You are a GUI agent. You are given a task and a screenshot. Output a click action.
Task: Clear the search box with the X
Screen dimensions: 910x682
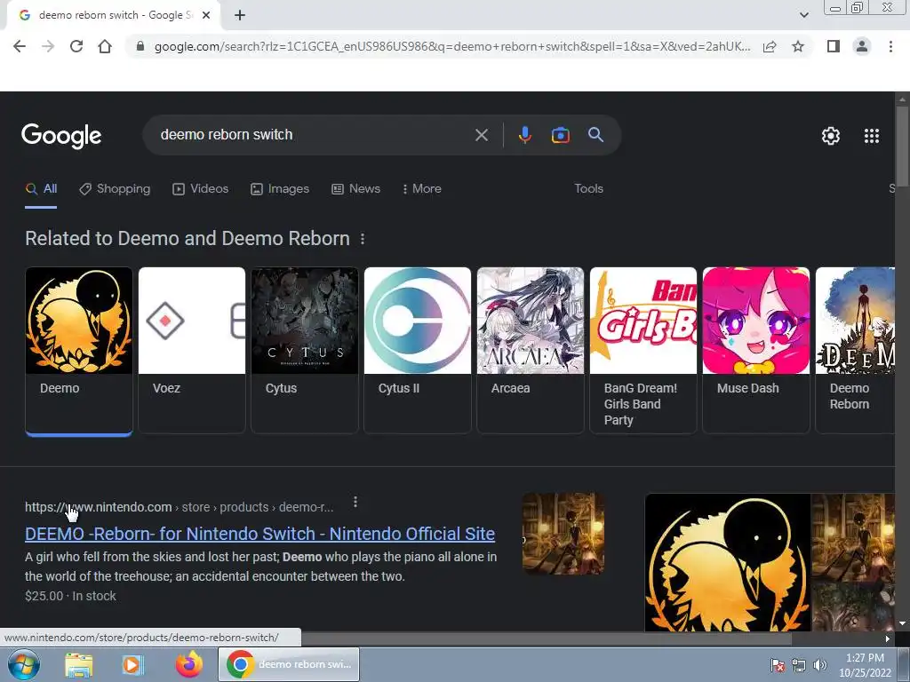(x=481, y=135)
